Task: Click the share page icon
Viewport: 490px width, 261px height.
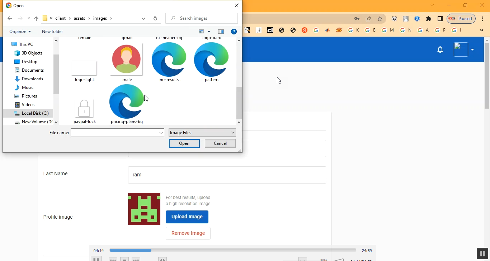Action: coord(368,19)
